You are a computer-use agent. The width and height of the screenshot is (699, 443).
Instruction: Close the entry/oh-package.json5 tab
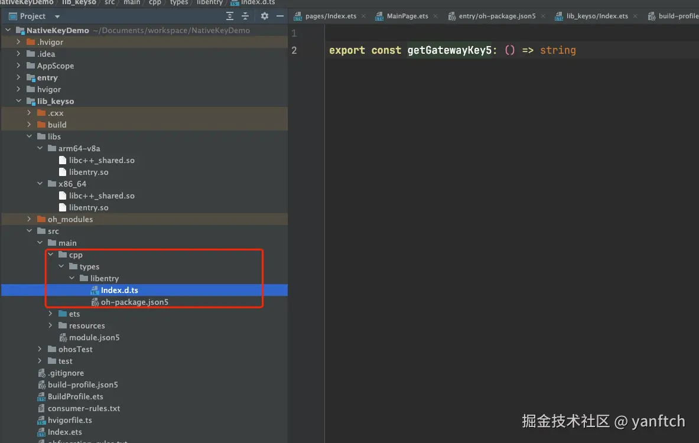[543, 16]
